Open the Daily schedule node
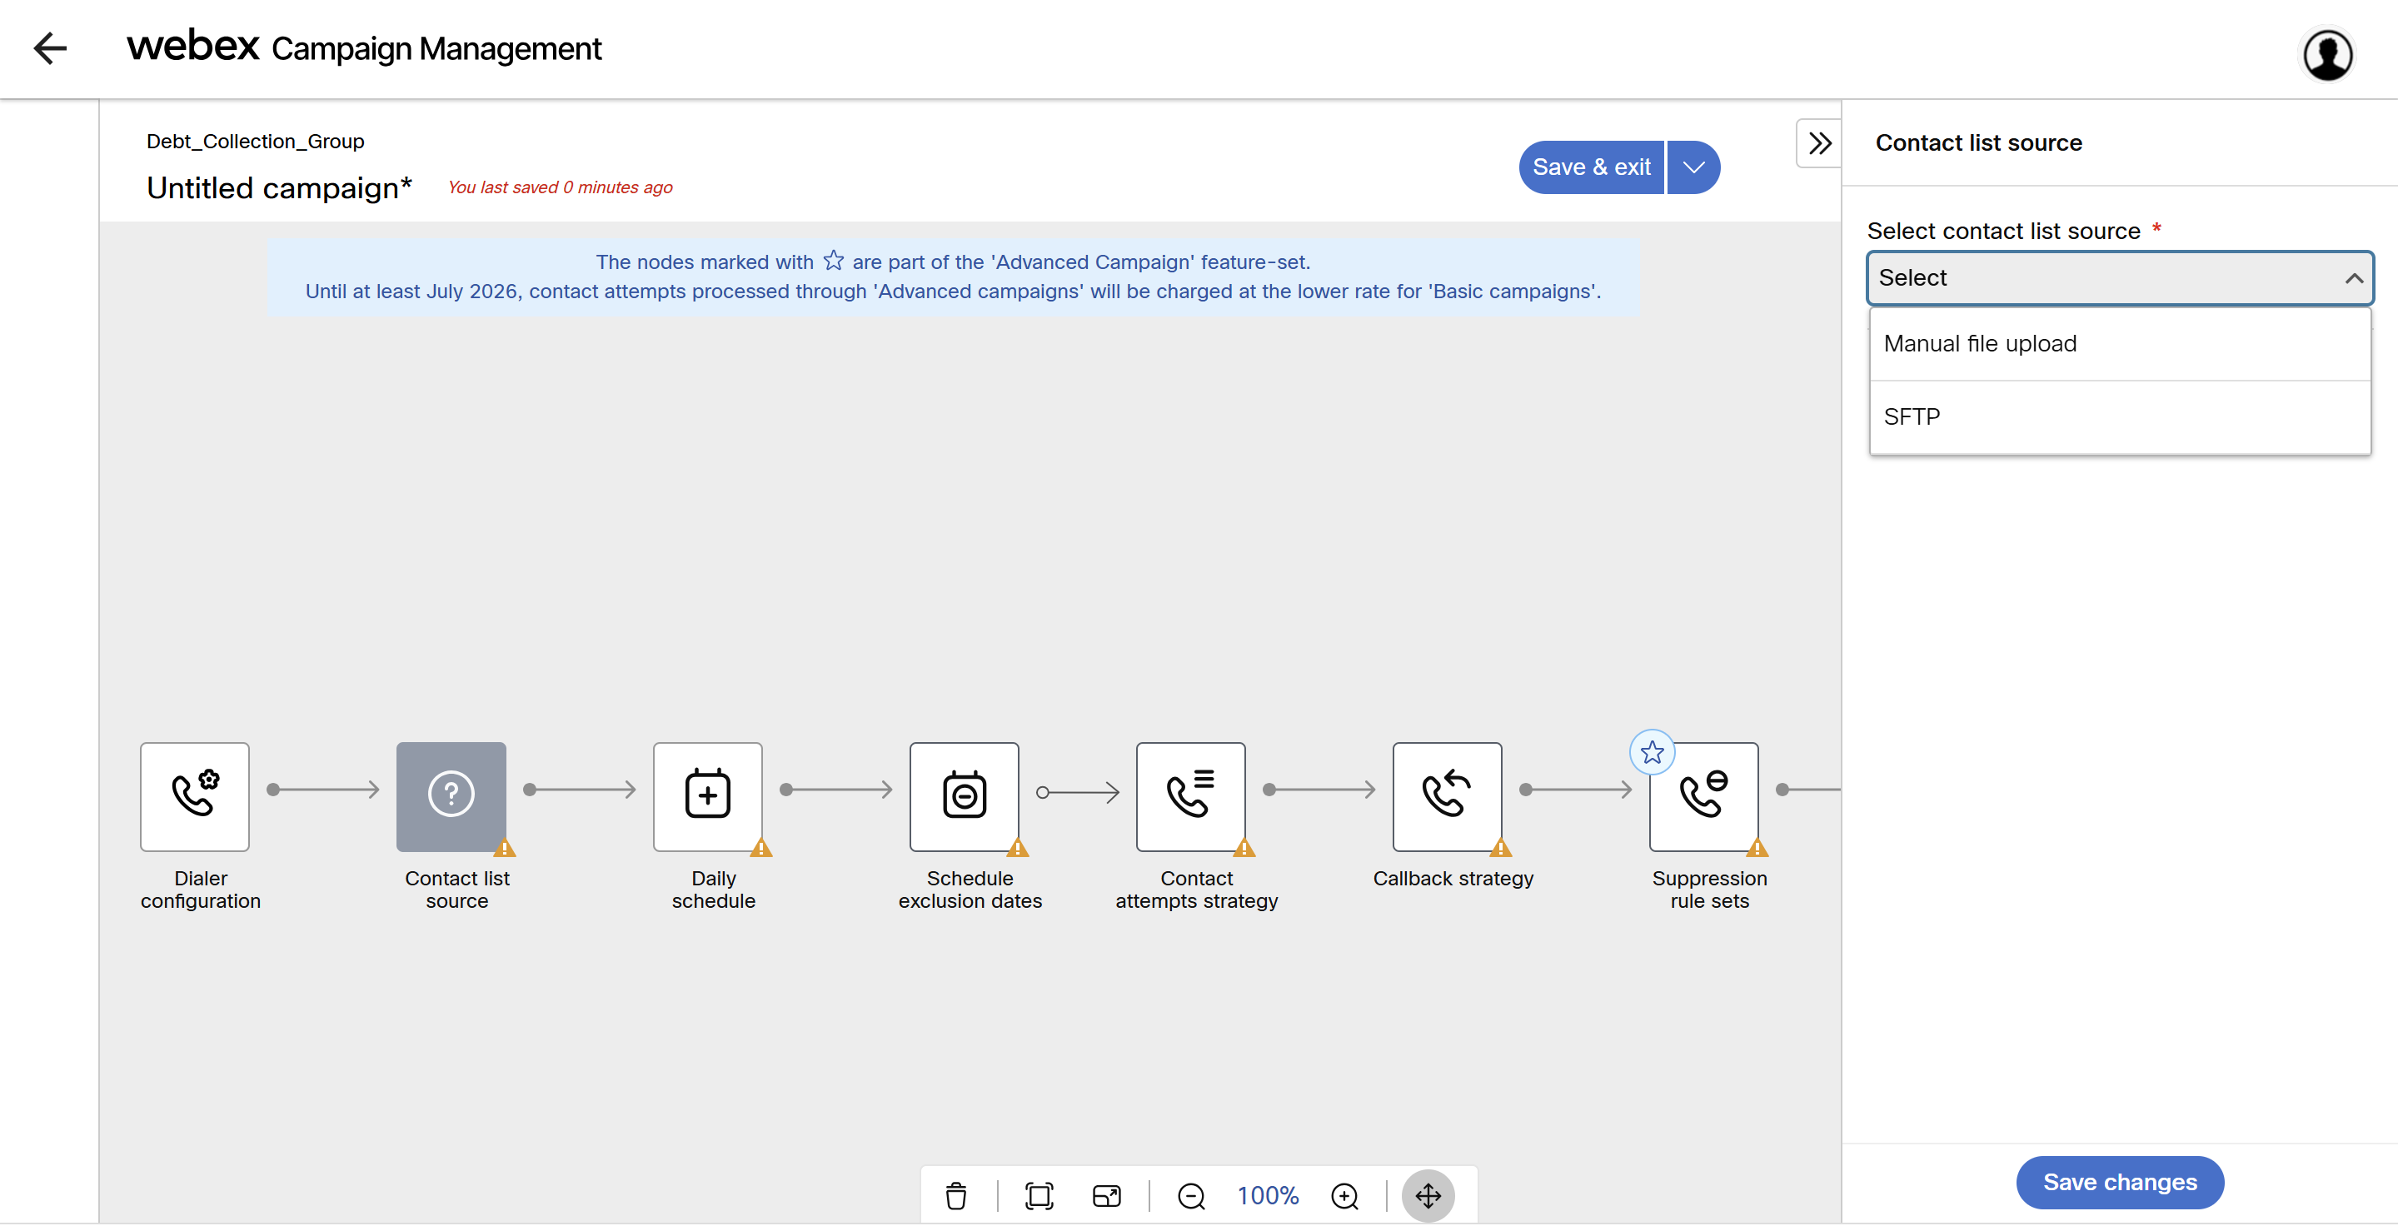 [x=707, y=795]
